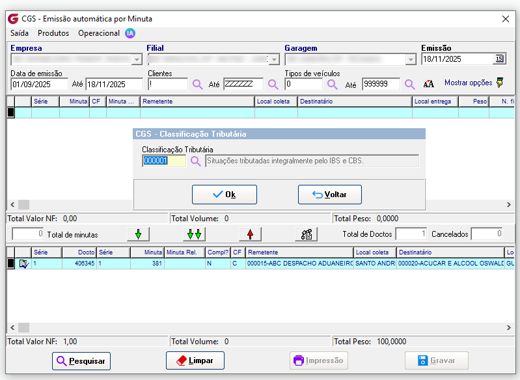The image size is (520, 380).
Task: Search Tipos de veículos Até magnifier
Action: click(x=410, y=84)
